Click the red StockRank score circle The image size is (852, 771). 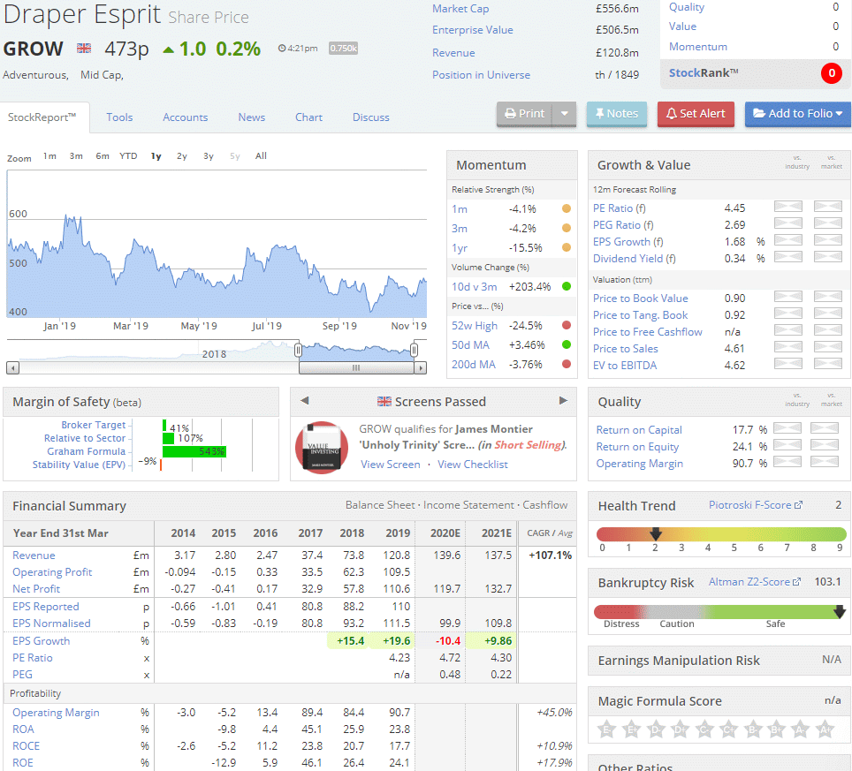pos(831,72)
